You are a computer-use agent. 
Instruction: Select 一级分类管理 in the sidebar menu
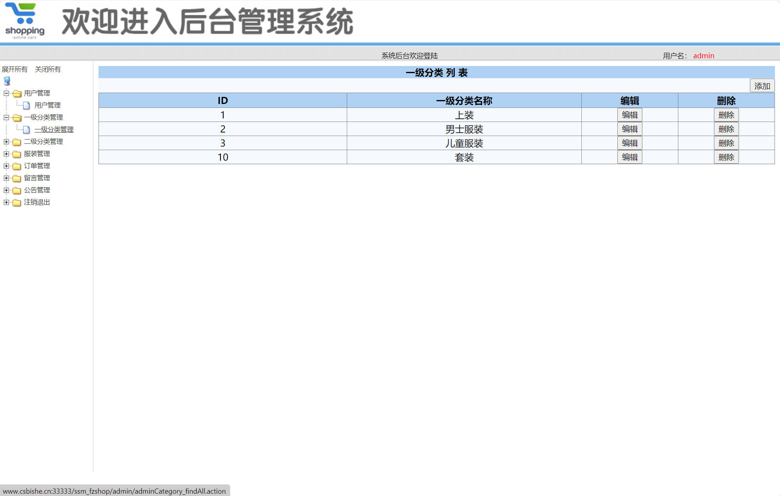[54, 129]
